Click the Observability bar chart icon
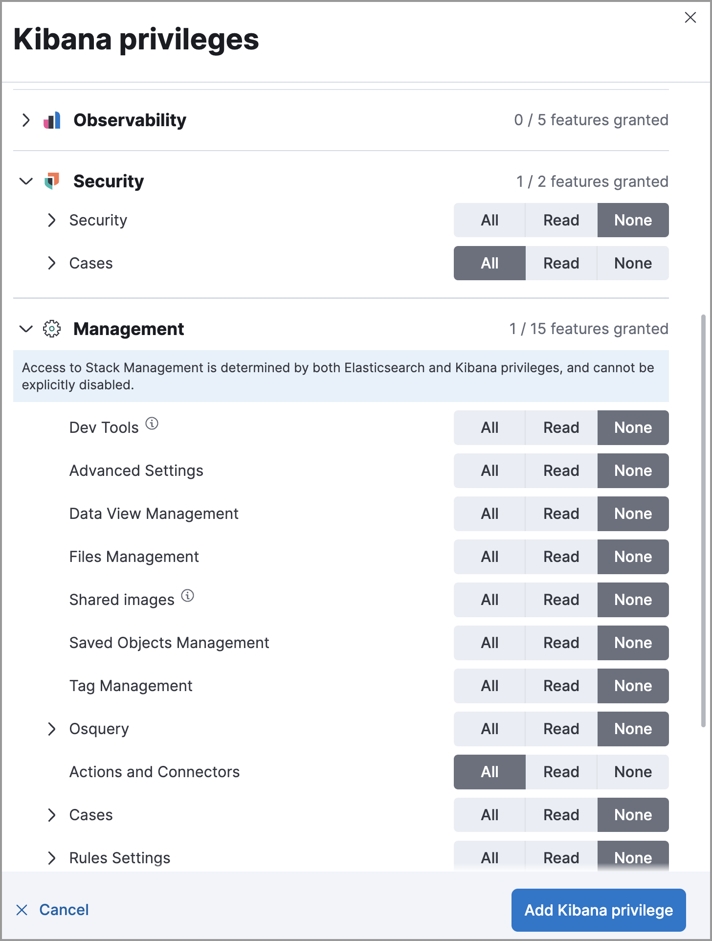This screenshot has width=712, height=941. click(x=52, y=120)
